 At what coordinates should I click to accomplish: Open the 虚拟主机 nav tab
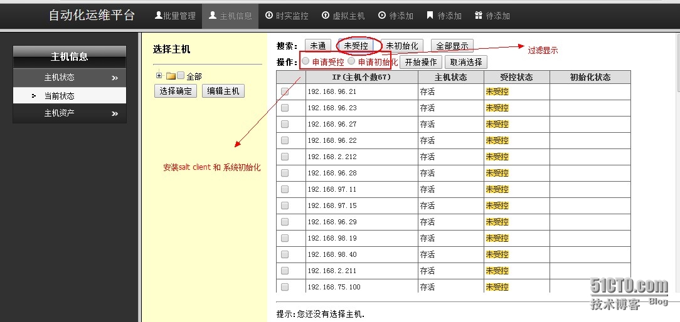point(344,16)
